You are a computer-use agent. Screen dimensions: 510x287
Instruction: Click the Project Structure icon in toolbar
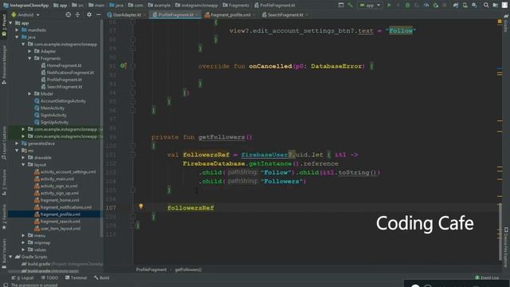pyautogui.click(x=496, y=6)
